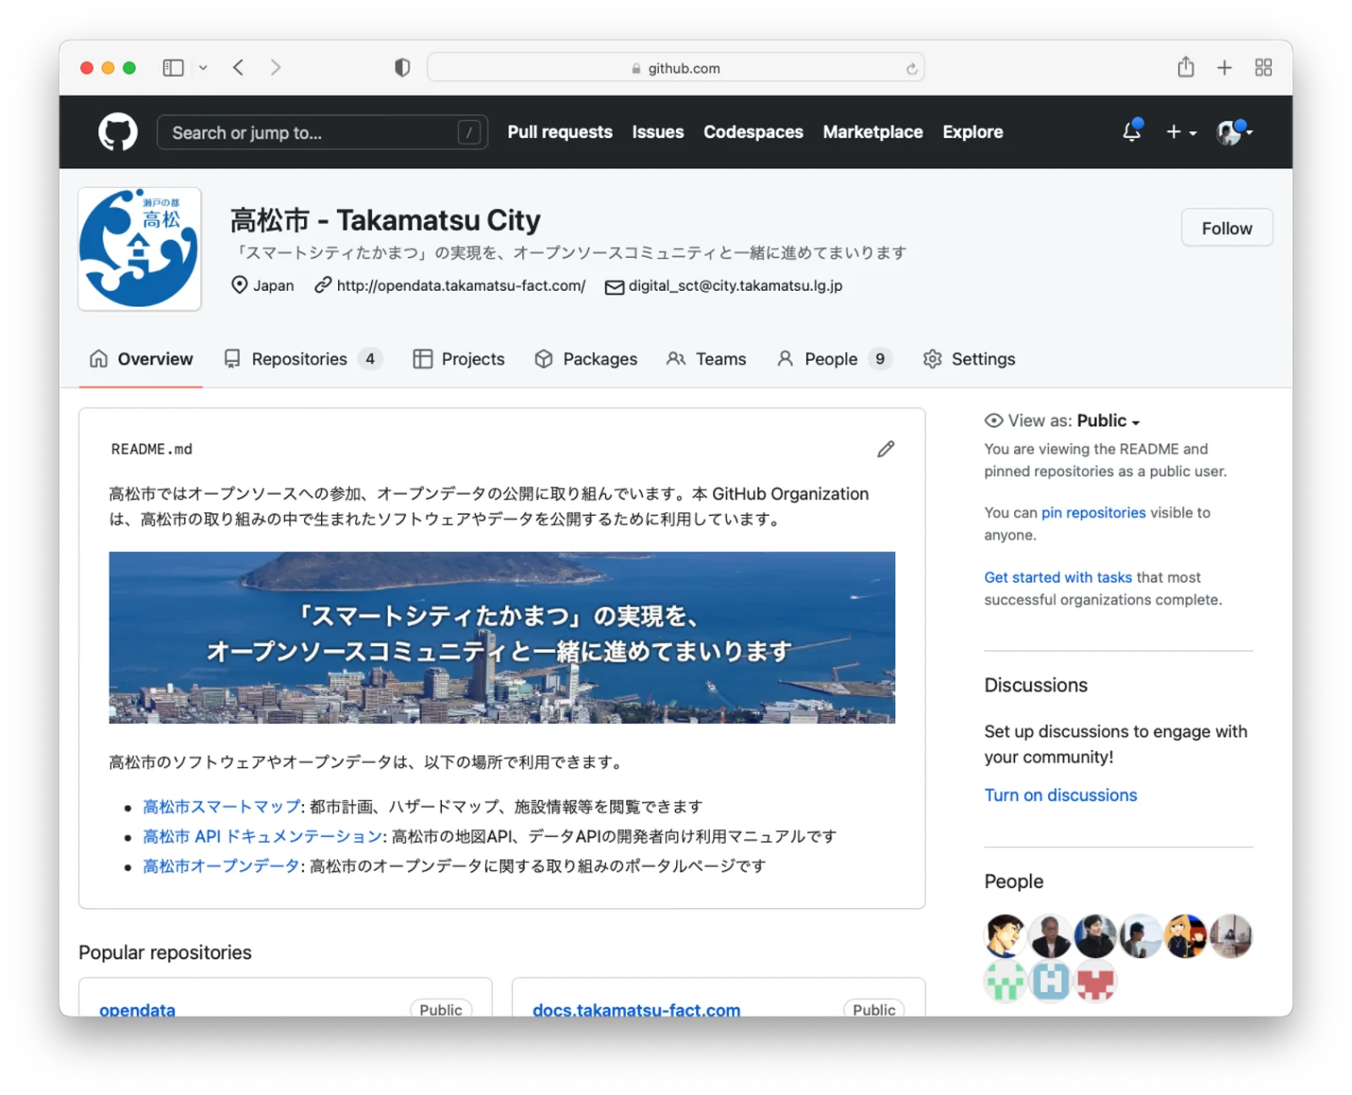Screen dimensions: 1352x1095
Task: Open the opendata.takamatsu-fact.com website link
Action: [461, 286]
